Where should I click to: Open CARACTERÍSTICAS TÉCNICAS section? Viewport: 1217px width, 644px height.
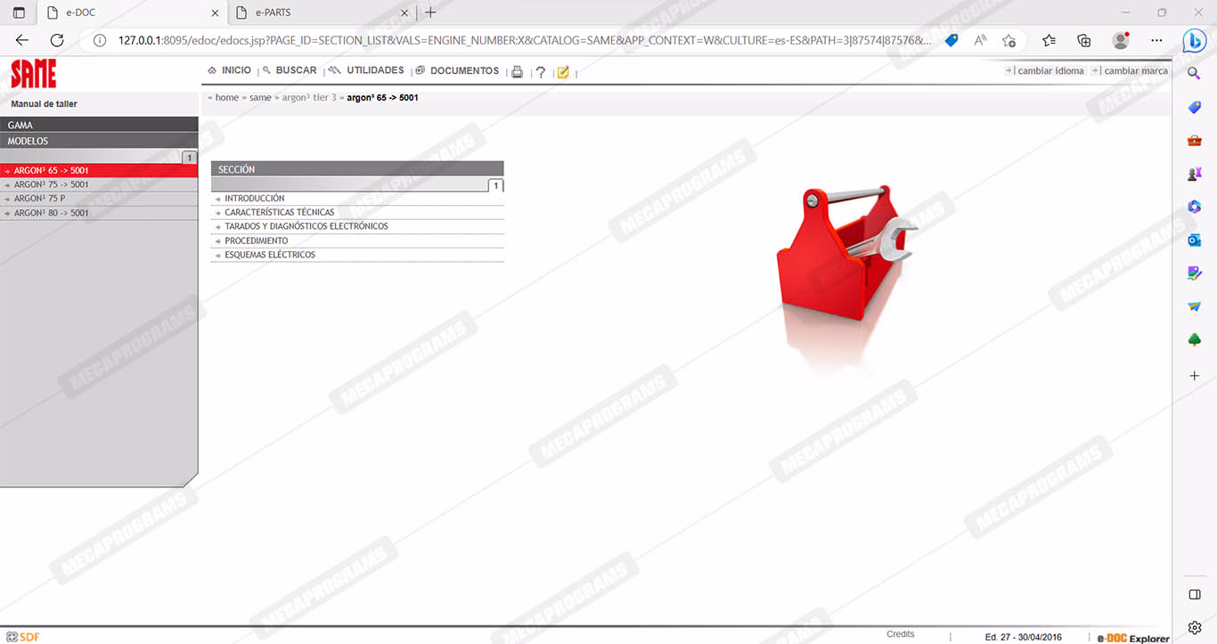click(280, 212)
